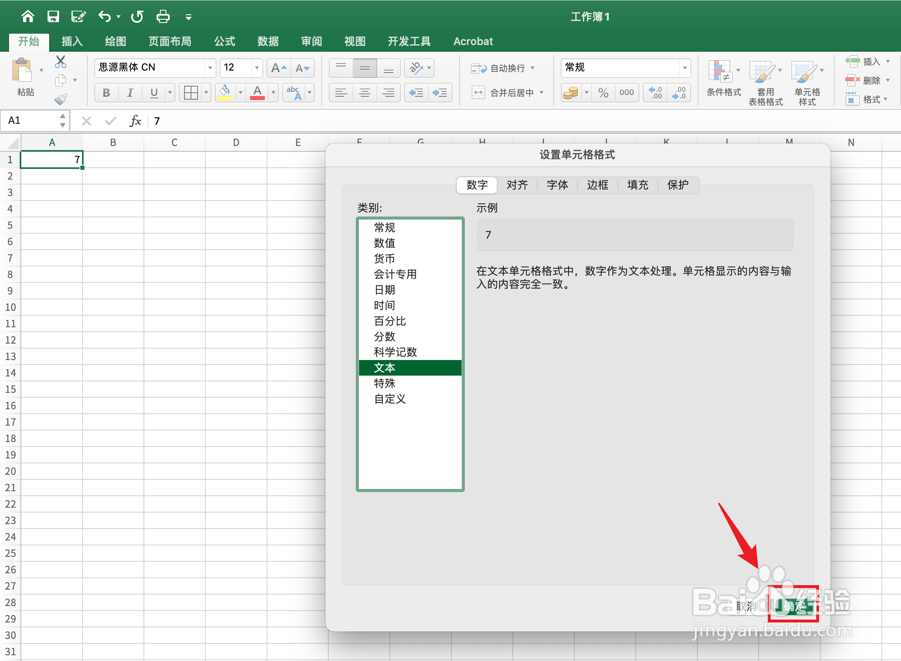Expand the number format 常规 dropdown
This screenshot has width=901, height=661.
pos(684,68)
